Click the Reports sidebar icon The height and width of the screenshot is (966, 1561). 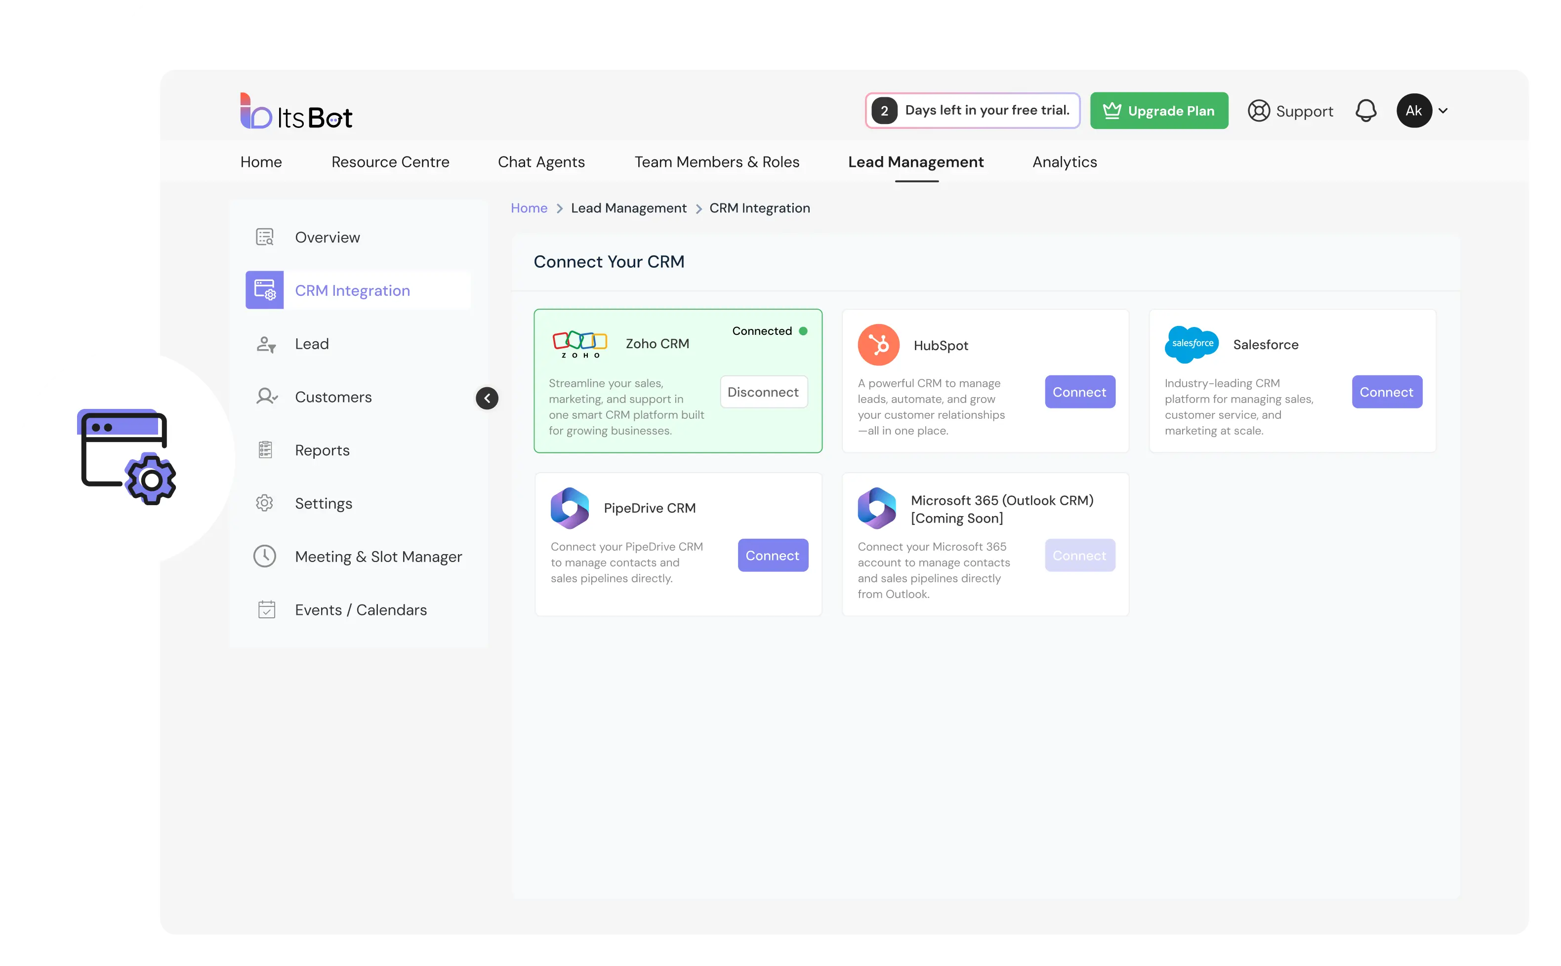[x=265, y=450]
